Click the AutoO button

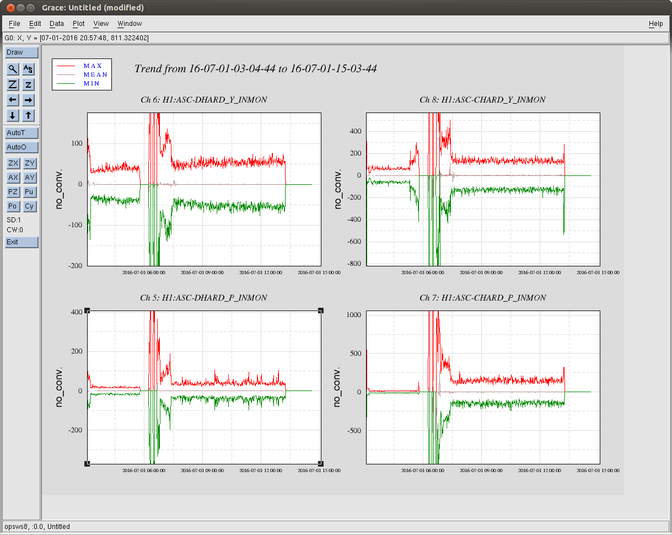click(x=21, y=147)
